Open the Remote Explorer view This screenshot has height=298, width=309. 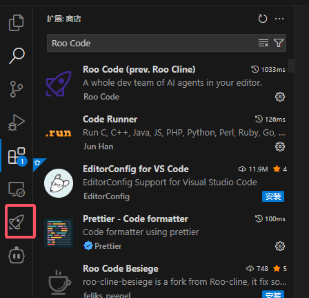pos(17,189)
